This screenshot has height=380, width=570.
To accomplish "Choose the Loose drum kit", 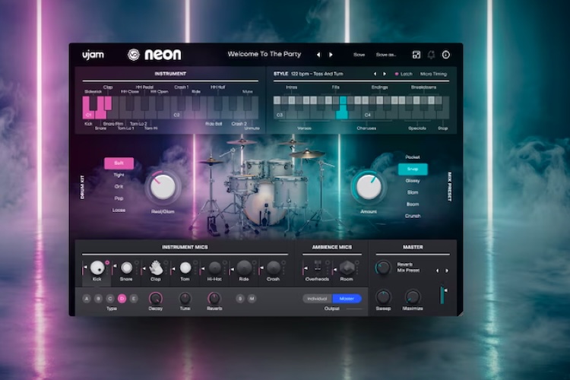I will tap(119, 211).
